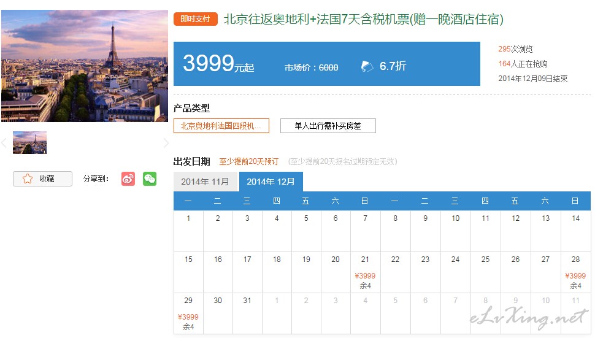The width and height of the screenshot is (595, 338).
Task: Switch to the 2014年 12月 tab
Action: click(271, 182)
